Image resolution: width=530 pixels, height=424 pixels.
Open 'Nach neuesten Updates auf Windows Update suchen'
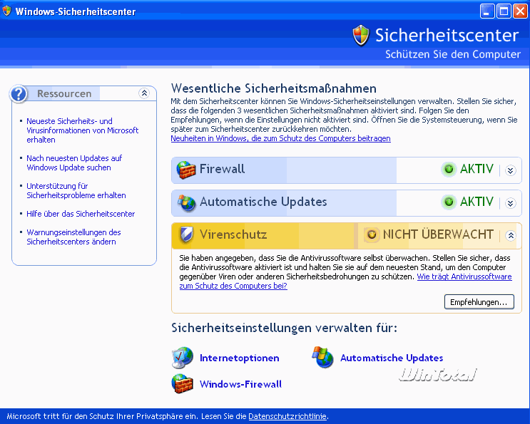tap(74, 162)
